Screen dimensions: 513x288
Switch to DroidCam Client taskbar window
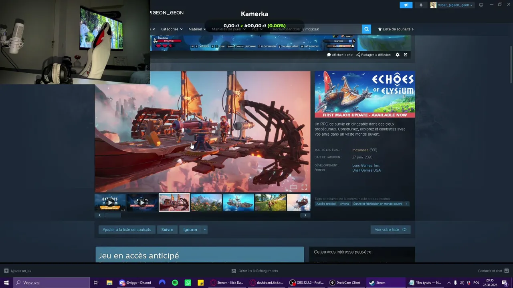point(345,283)
